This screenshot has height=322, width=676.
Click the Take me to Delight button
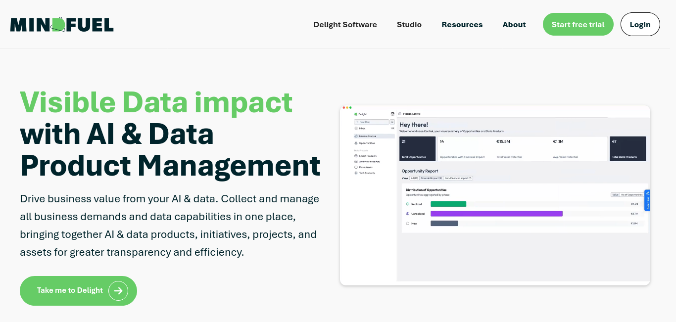coord(78,291)
